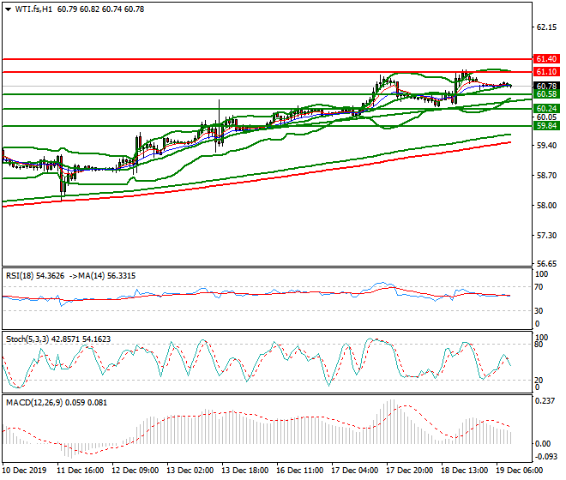The width and height of the screenshot is (566, 480).
Task: Click the RSI scale level 30
Action: [x=539, y=311]
